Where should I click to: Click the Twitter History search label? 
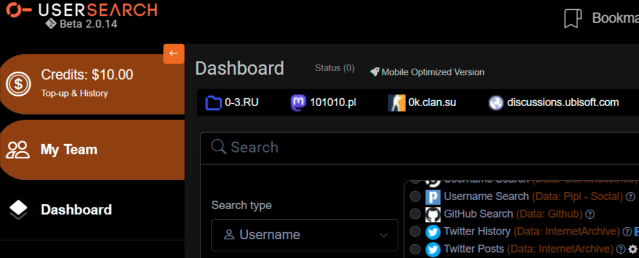coord(477,231)
